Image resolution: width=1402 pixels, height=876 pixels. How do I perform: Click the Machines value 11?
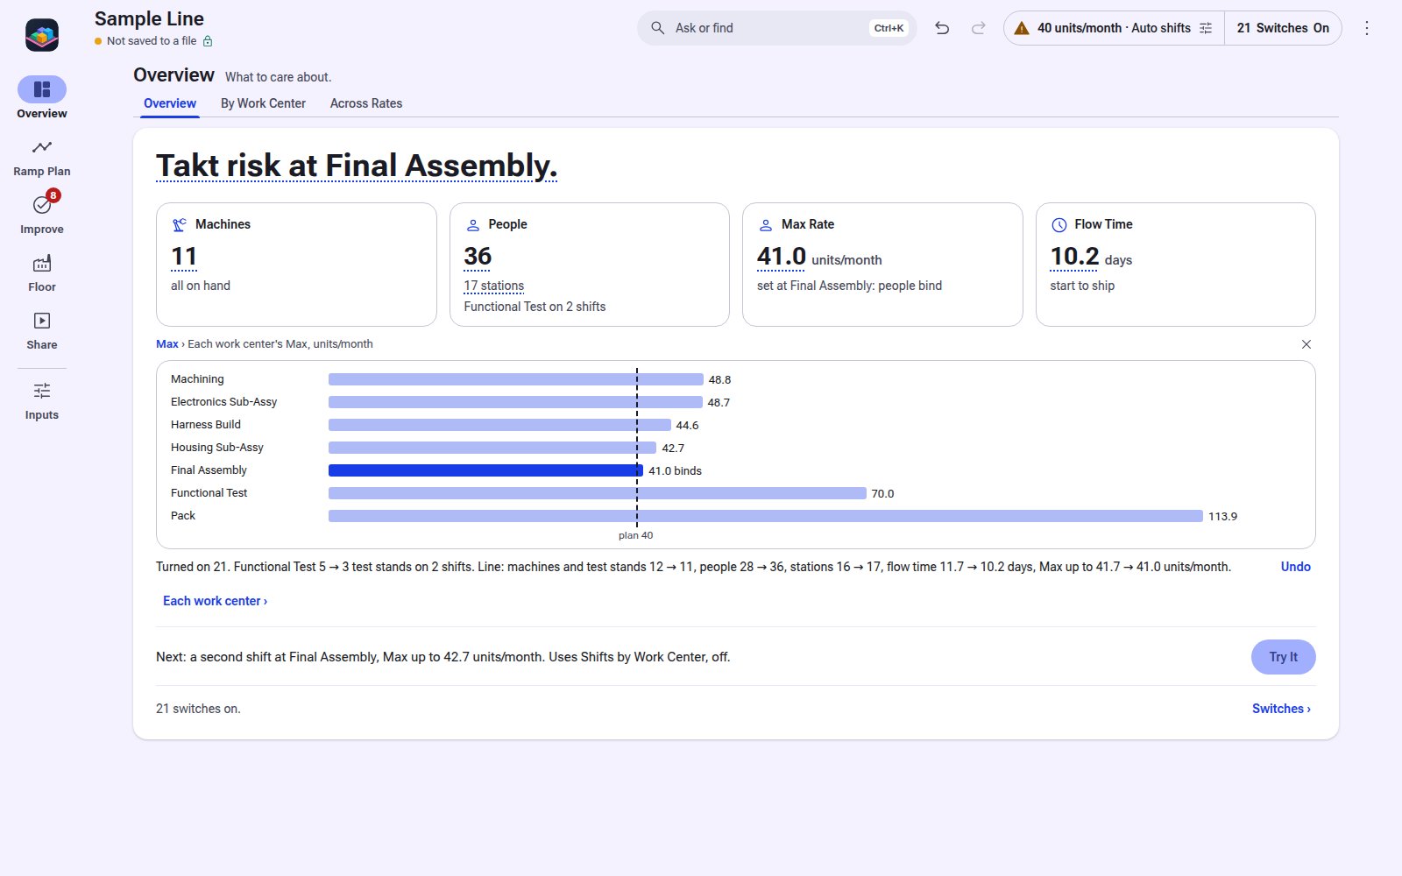(184, 257)
